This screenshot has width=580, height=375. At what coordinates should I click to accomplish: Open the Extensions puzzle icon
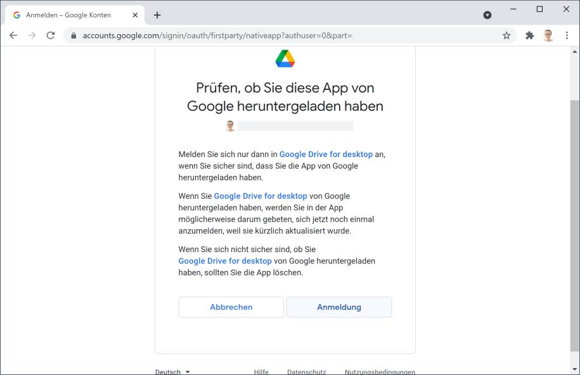530,35
